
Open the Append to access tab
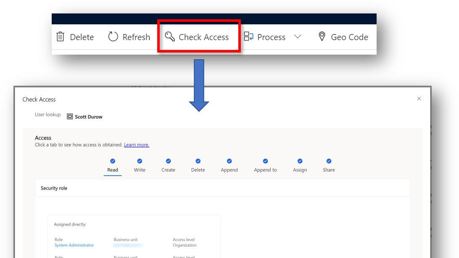tap(265, 170)
